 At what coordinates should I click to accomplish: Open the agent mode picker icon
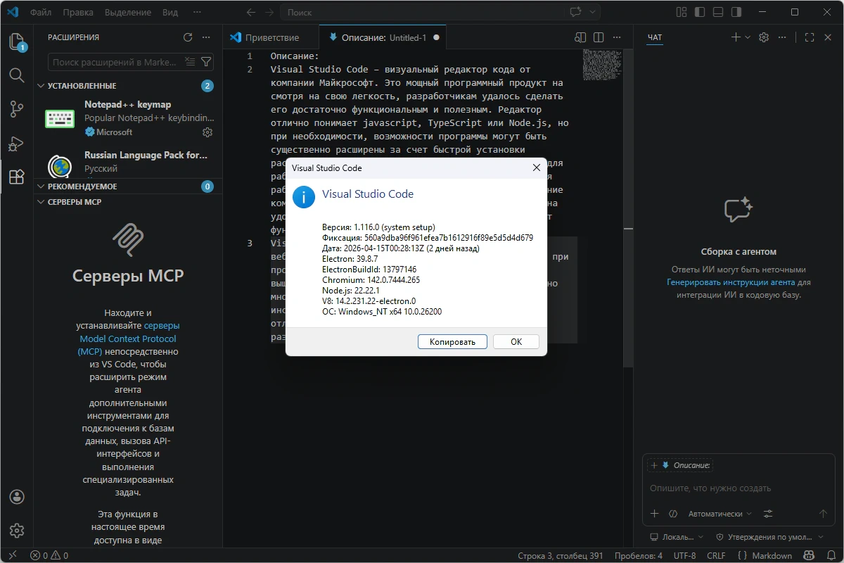coord(673,514)
